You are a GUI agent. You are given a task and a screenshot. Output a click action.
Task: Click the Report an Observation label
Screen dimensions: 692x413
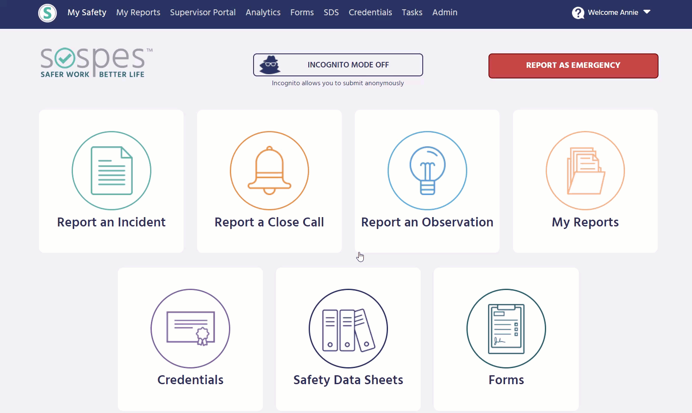[x=427, y=222]
